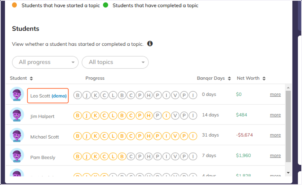Click the J topic badge in Pam Beesly's row
The image size is (302, 185).
(86, 157)
